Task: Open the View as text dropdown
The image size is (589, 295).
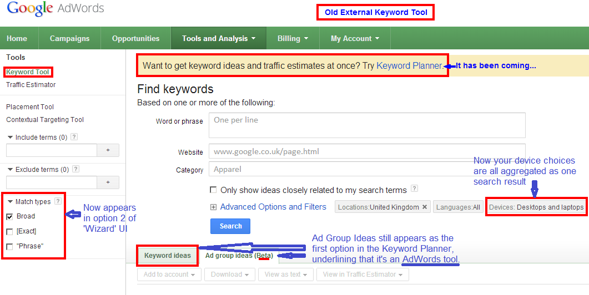Action: [286, 274]
